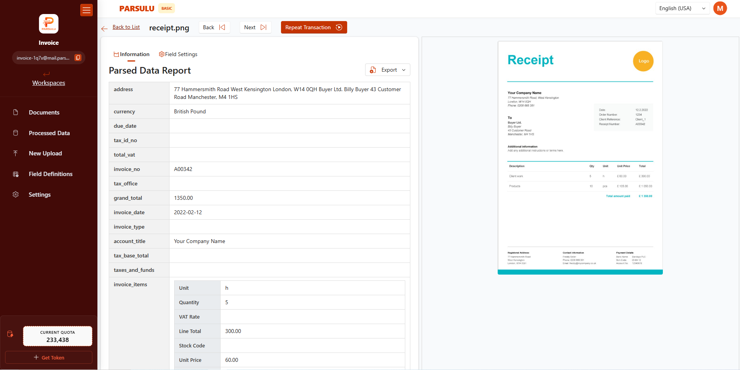This screenshot has height=370, width=740.
Task: Open Documents in the sidebar
Action: coord(44,112)
